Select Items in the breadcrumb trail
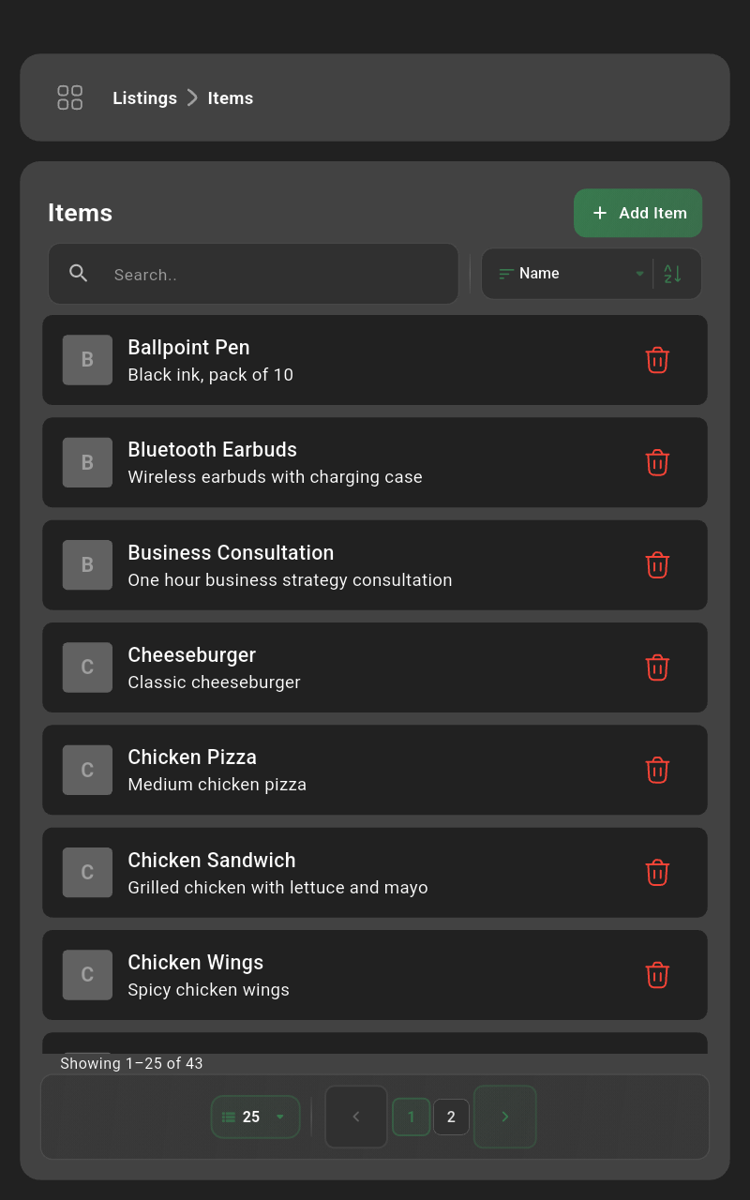 [x=231, y=97]
